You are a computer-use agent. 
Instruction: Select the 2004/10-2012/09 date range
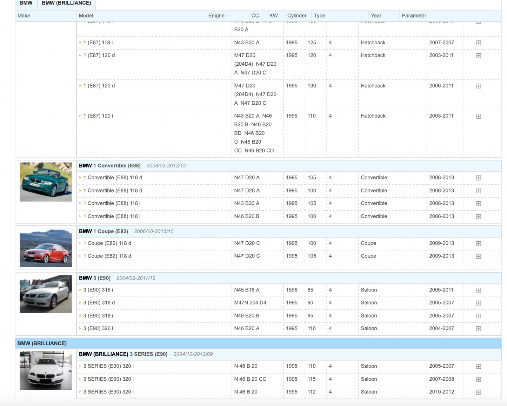click(x=193, y=354)
